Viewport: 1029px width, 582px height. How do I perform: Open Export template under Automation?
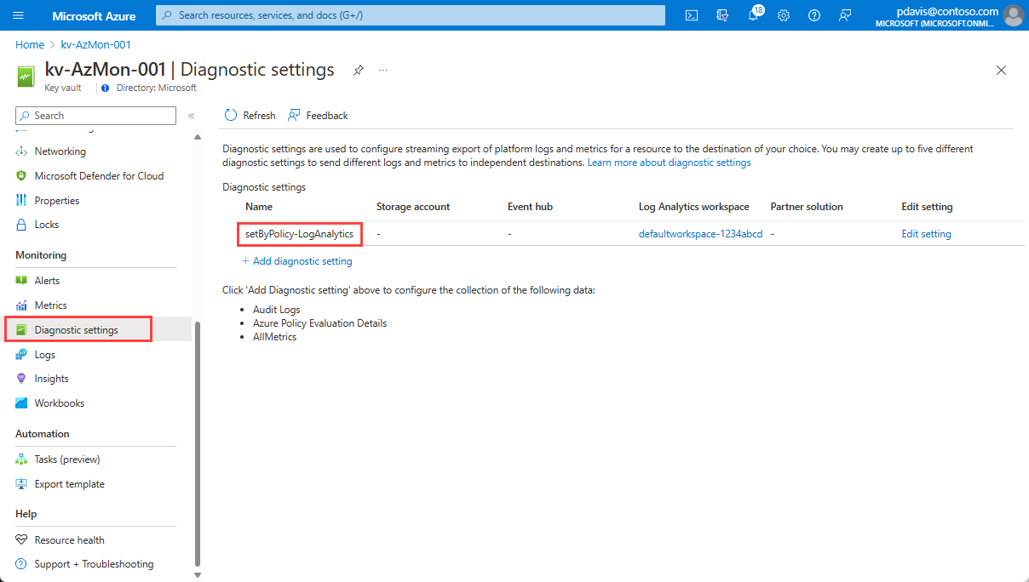click(x=70, y=484)
